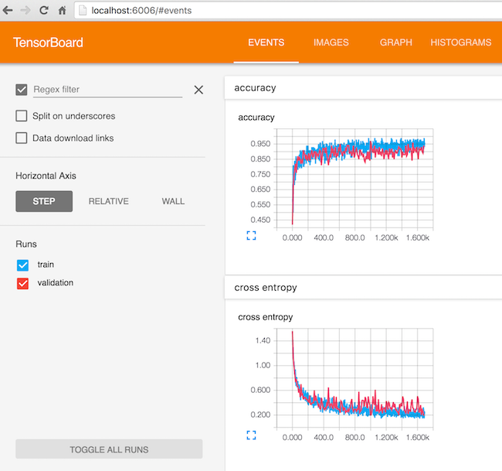Switch to the IMAGES tab

331,43
